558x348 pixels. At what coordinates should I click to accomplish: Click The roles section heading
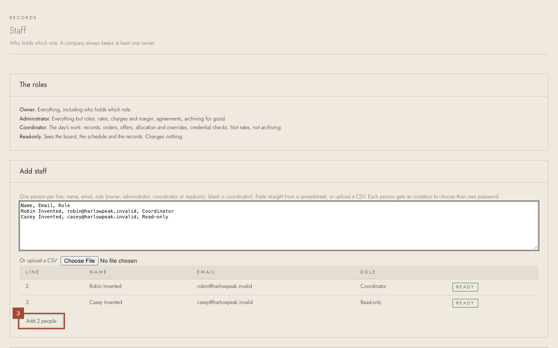pyautogui.click(x=33, y=85)
